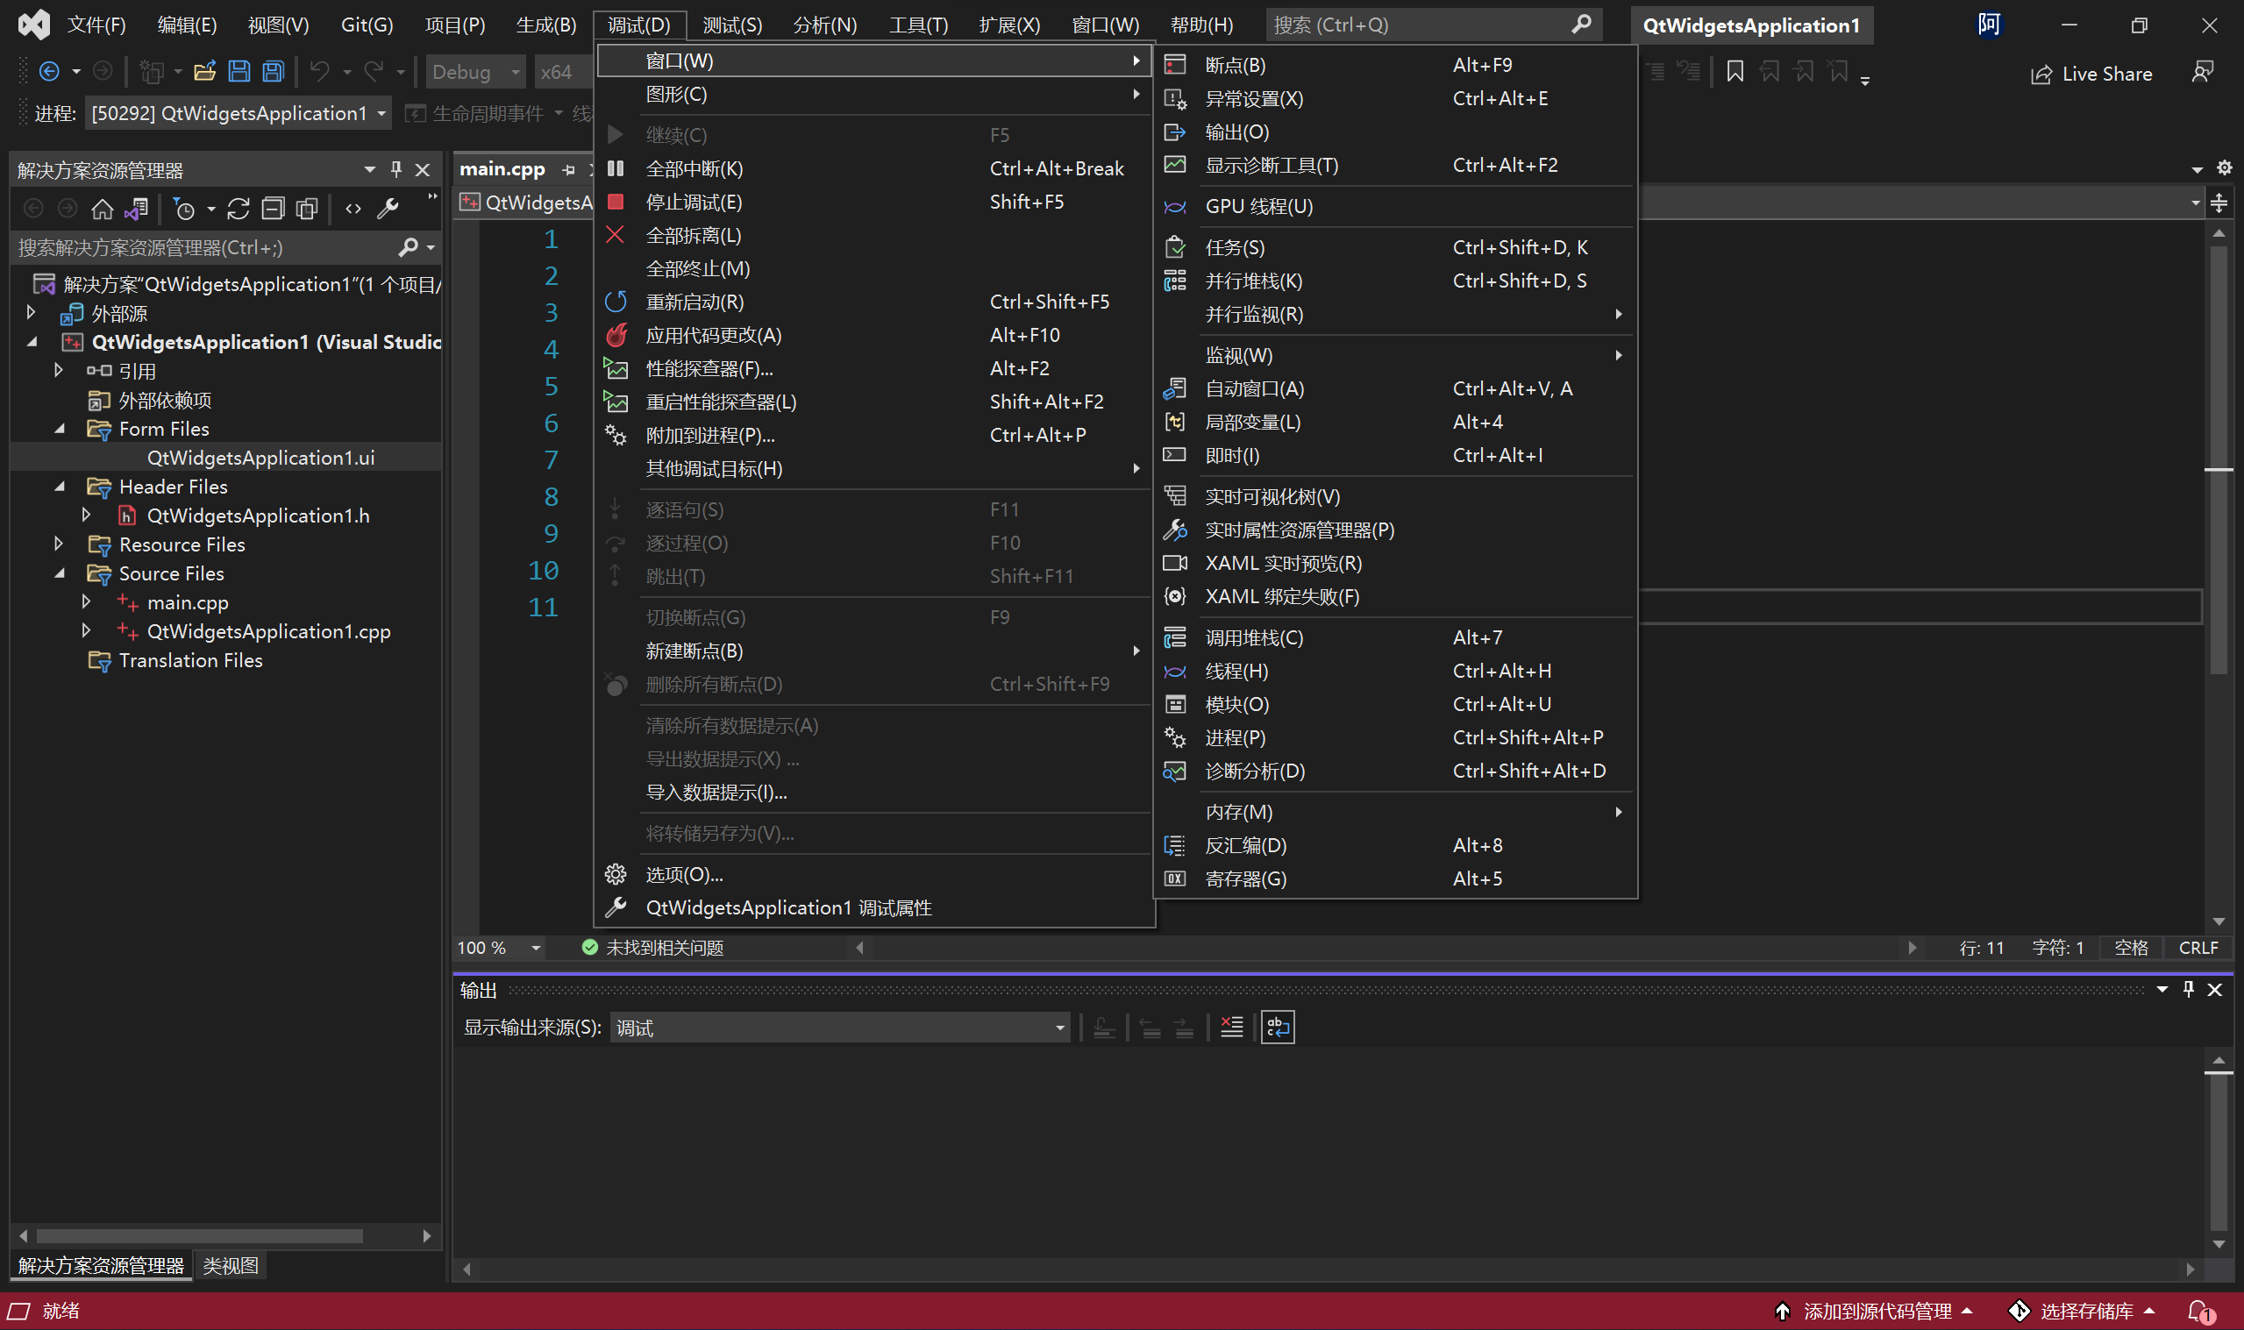Image resolution: width=2244 pixels, height=1330 pixels.
Task: Open the 100 % zoom dropdown
Action: click(x=499, y=948)
